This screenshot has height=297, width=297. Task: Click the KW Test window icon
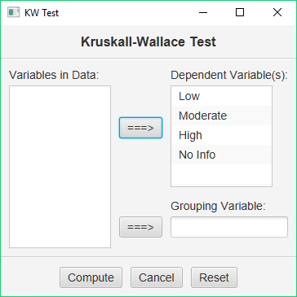[14, 12]
